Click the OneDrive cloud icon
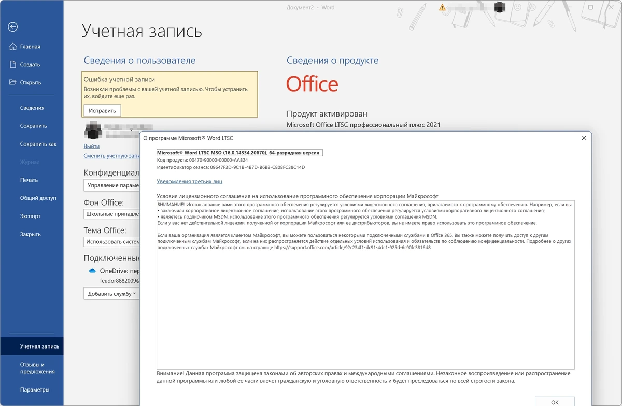The width and height of the screenshot is (622, 406). (x=93, y=271)
